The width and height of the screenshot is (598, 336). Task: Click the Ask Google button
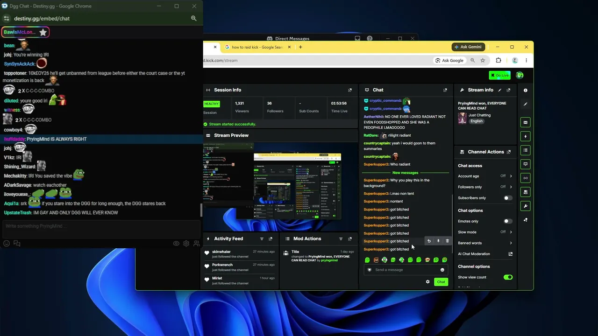tap(449, 60)
